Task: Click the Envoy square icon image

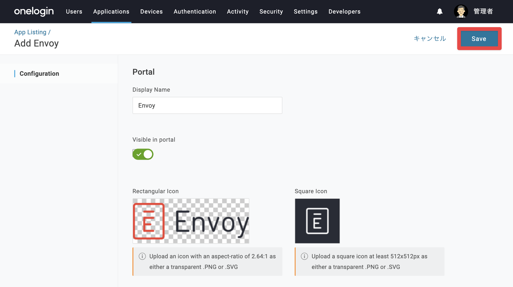Action: (317, 221)
